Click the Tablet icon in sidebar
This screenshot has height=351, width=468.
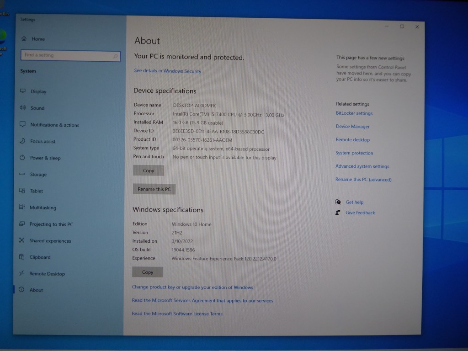pos(22,191)
